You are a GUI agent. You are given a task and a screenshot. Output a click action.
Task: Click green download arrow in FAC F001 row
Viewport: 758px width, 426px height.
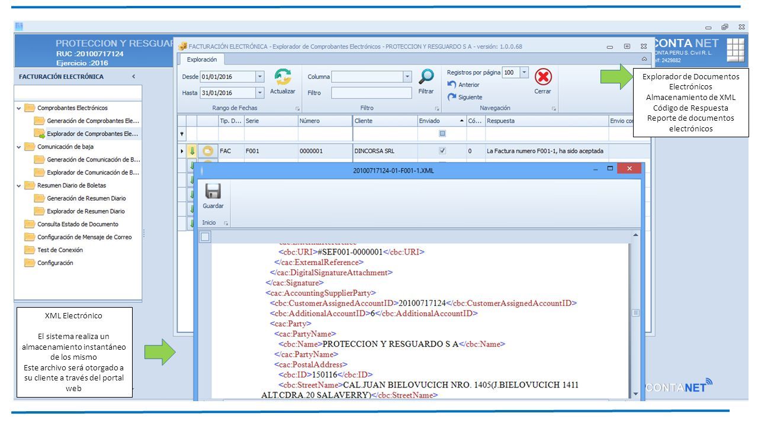tap(192, 151)
